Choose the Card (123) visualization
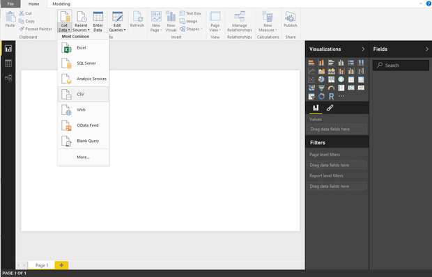432x277 pixels. pyautogui.click(x=351, y=88)
